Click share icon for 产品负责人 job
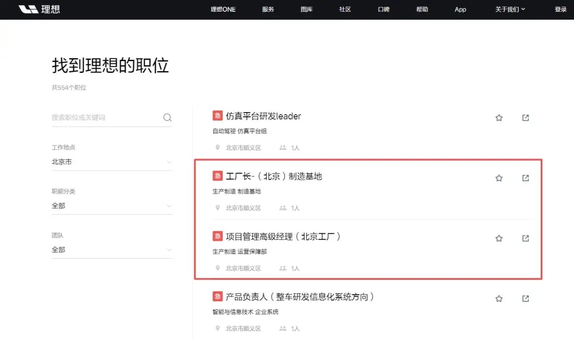Screen dimensions: 574x339 click(526, 299)
